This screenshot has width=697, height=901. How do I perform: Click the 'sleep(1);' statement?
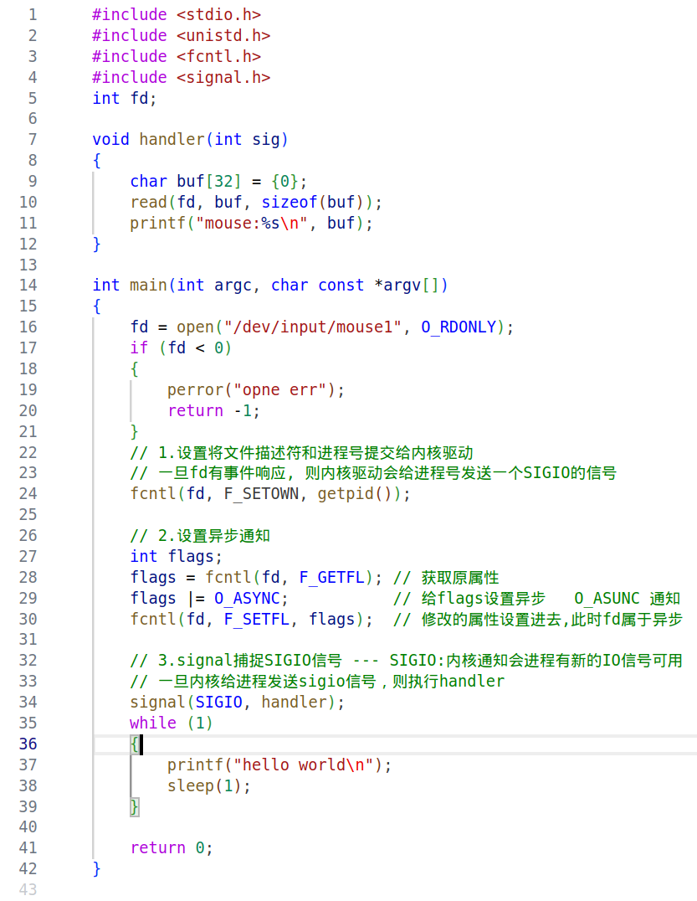pos(209,786)
